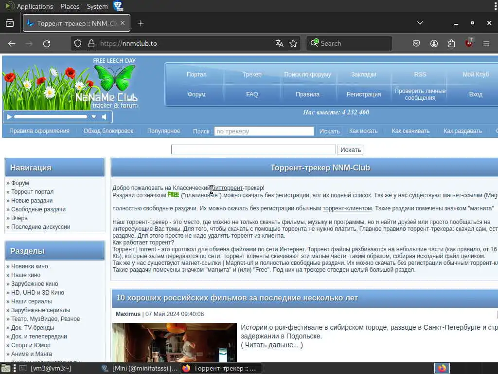The image size is (498, 374).
Task: Click the Firefox Search bar
Action: pyautogui.click(x=349, y=43)
